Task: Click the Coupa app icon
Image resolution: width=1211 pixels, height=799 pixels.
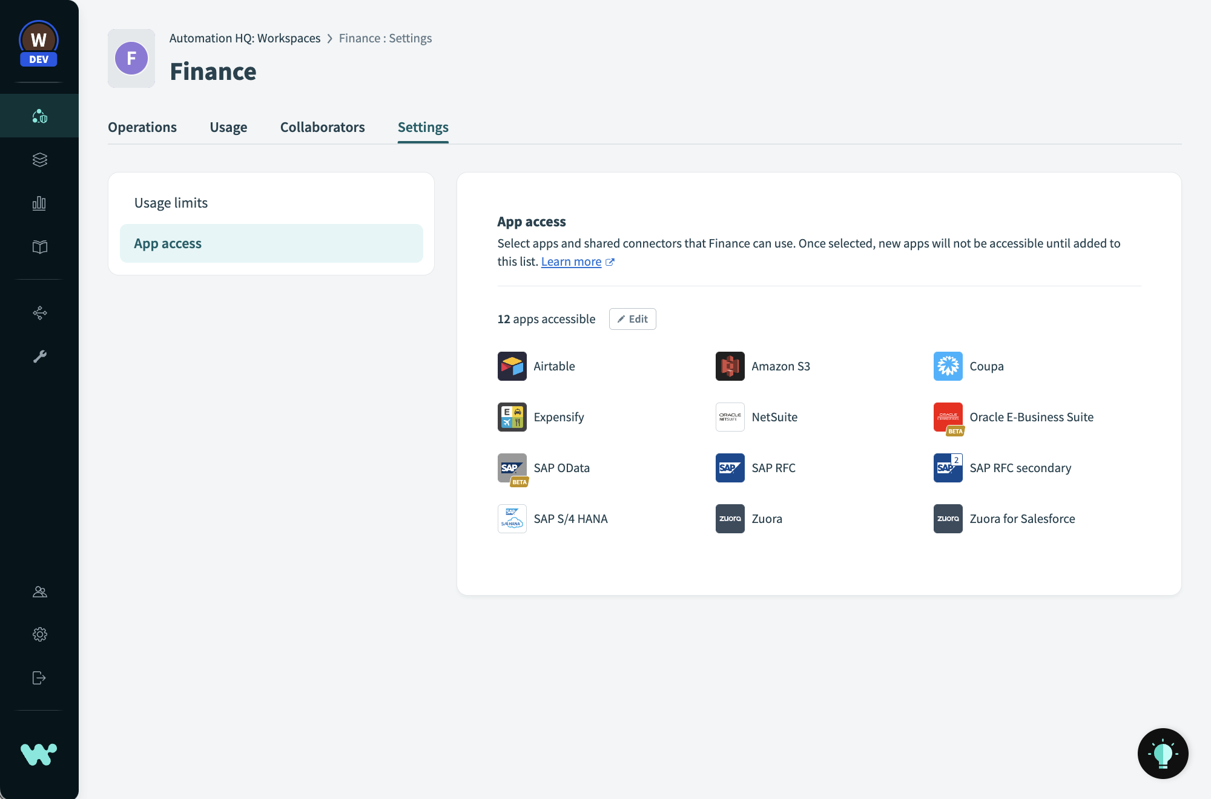Action: 948,366
